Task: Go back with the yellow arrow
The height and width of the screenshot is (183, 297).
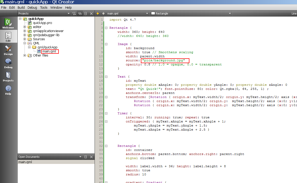Action: point(98,13)
